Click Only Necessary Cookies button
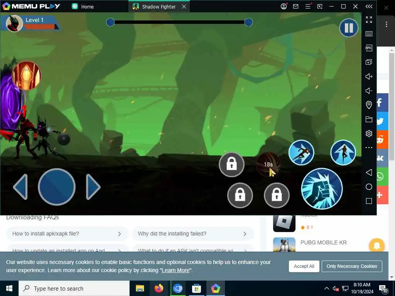The width and height of the screenshot is (395, 296). 352,266
